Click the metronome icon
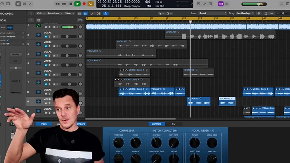This screenshot has width=290, height=163. [x=227, y=4]
